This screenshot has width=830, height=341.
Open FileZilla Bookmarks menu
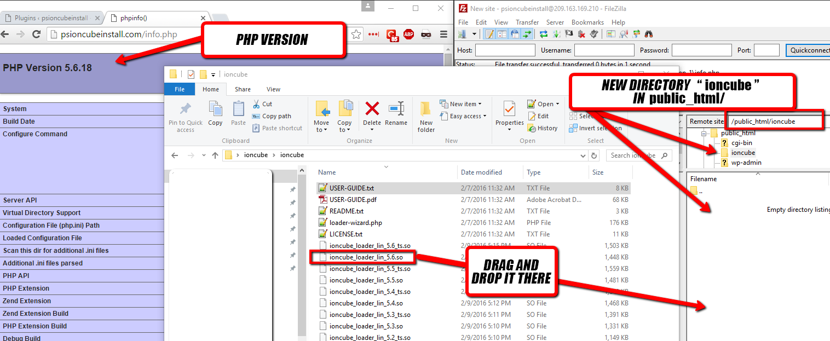pyautogui.click(x=587, y=22)
